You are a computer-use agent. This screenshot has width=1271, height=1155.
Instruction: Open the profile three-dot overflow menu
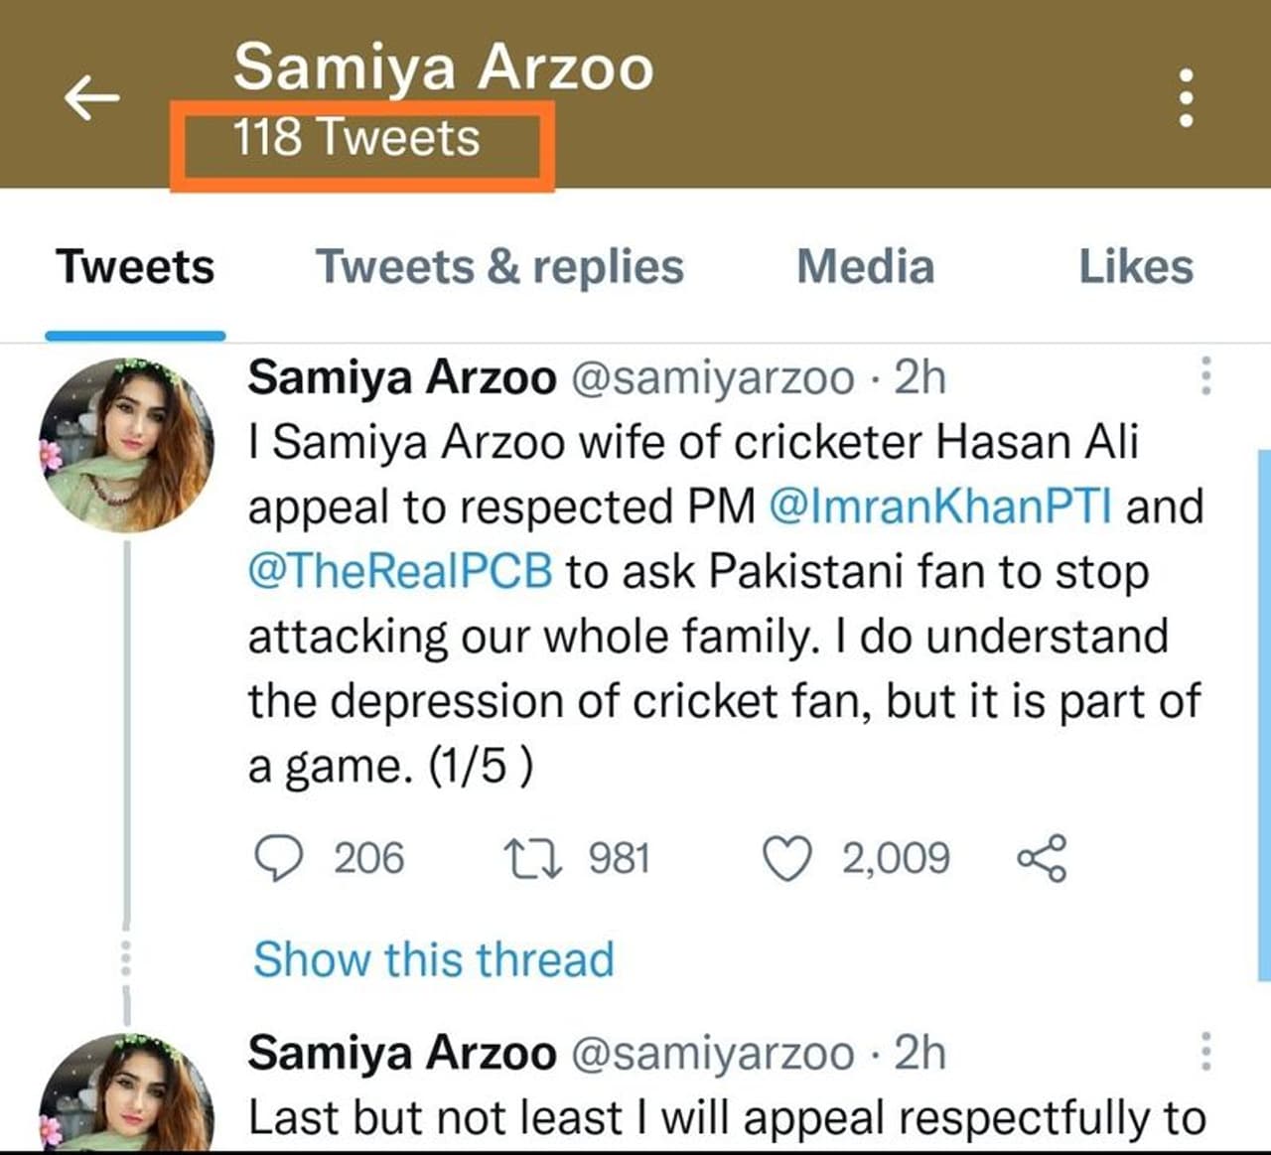coord(1185,97)
